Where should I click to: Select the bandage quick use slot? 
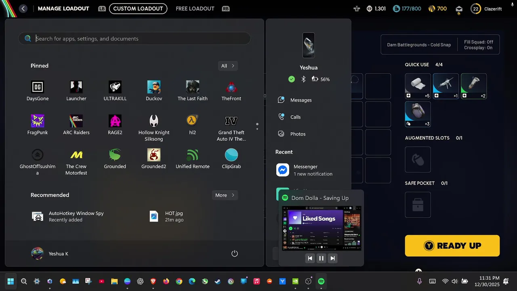[x=418, y=86]
